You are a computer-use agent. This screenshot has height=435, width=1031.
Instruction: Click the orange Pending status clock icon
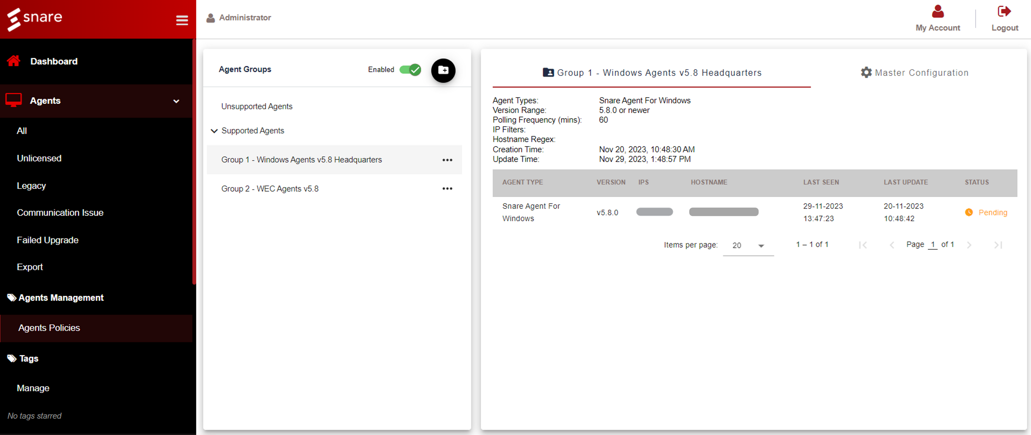[x=969, y=212]
